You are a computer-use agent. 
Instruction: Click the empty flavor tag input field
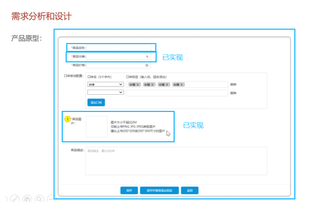(177, 93)
